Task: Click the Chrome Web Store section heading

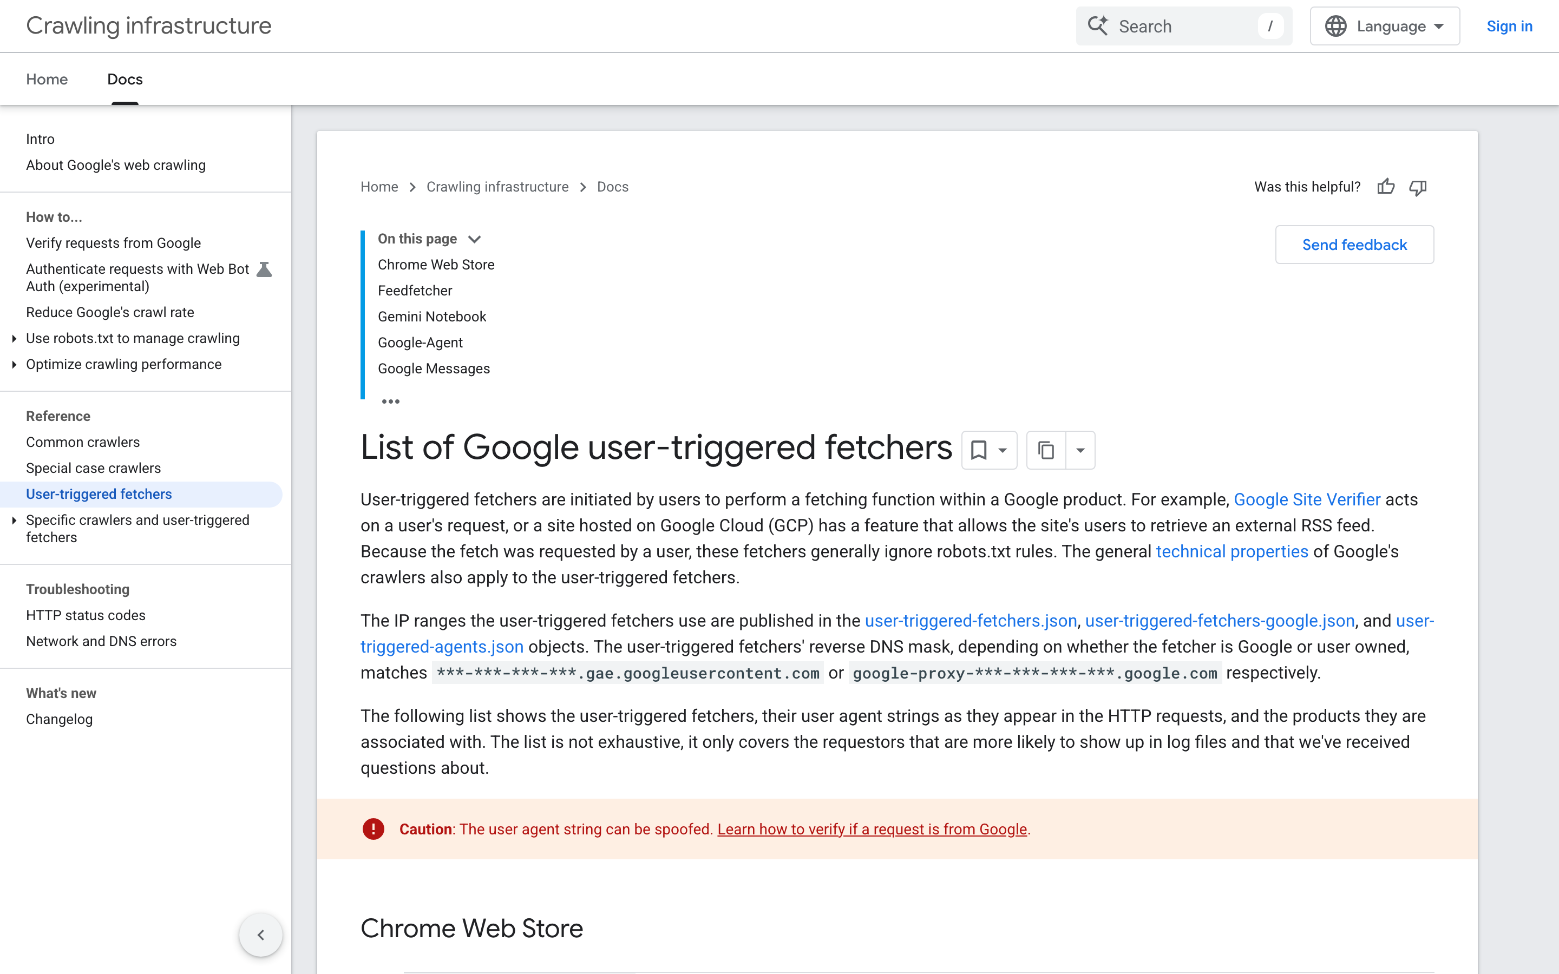Action: [471, 928]
